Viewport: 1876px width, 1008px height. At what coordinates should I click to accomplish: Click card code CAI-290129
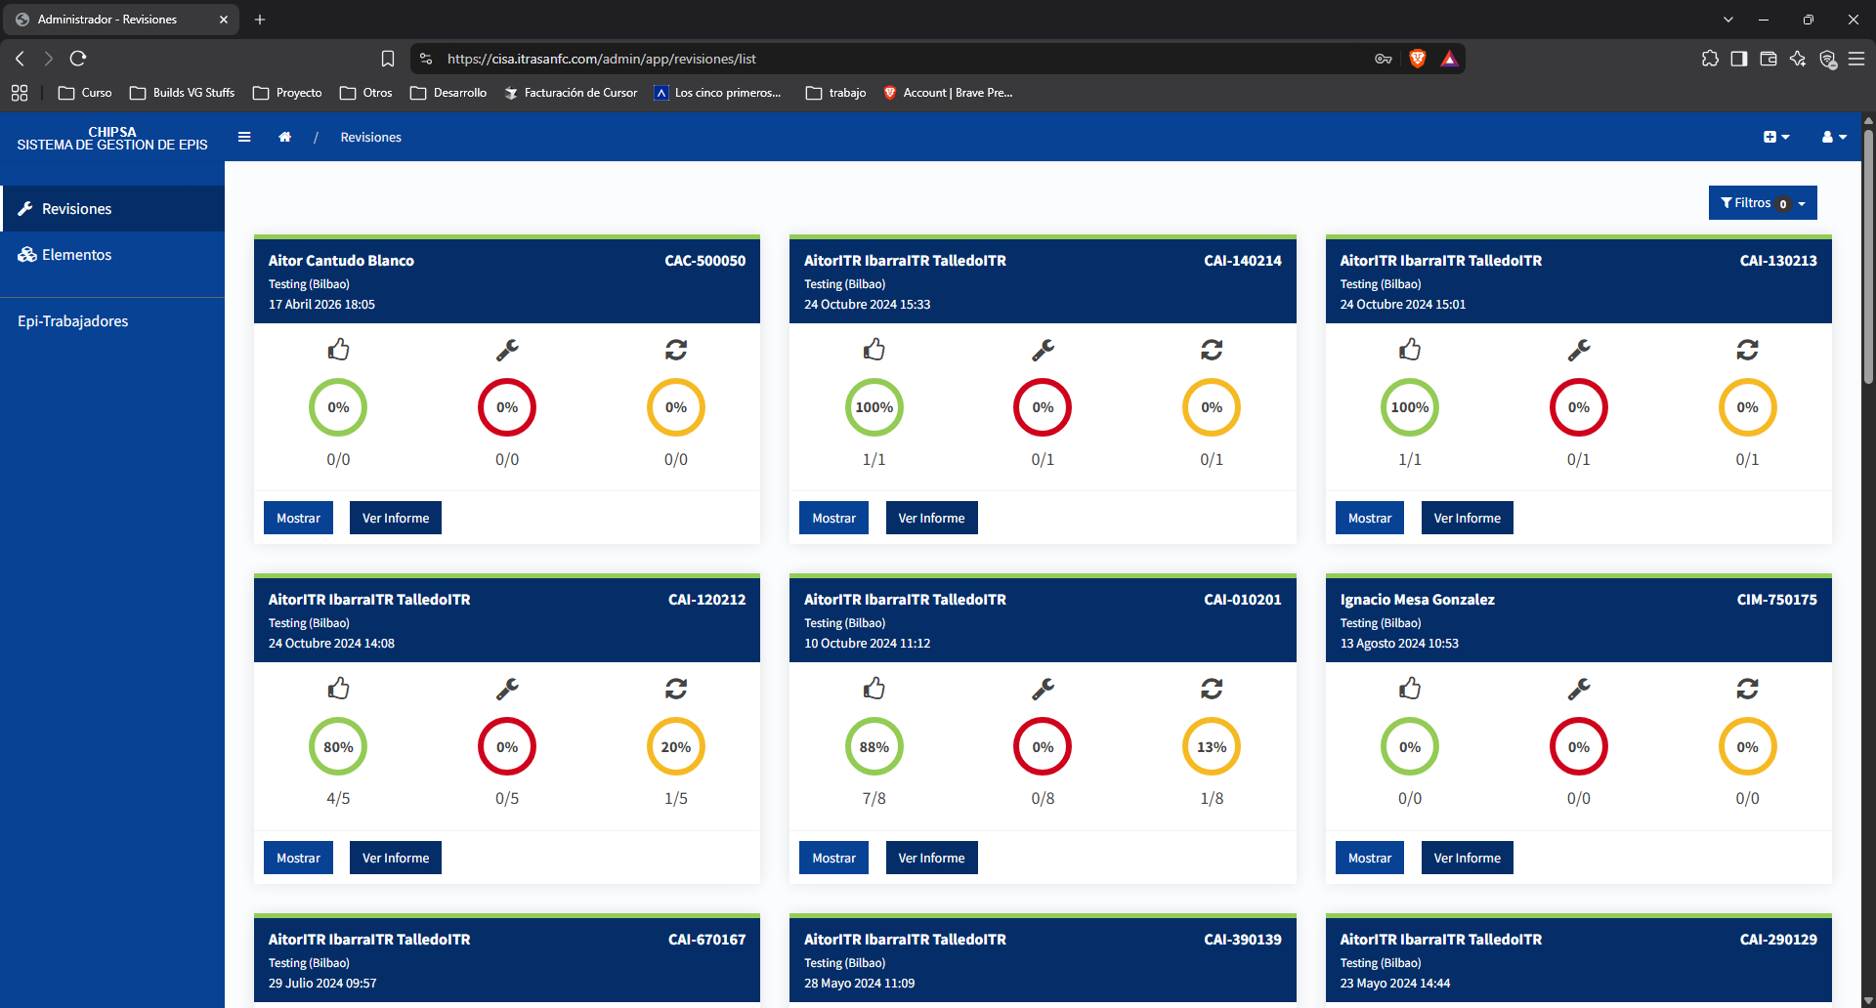[1778, 940]
